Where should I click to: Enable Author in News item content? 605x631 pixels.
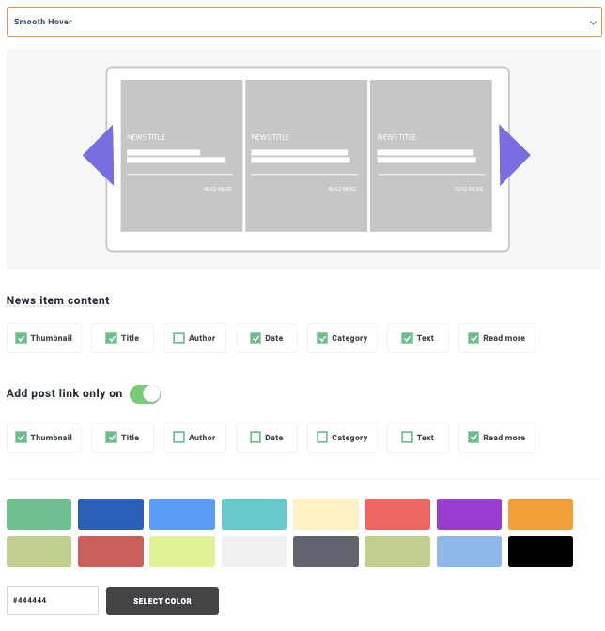click(x=179, y=338)
